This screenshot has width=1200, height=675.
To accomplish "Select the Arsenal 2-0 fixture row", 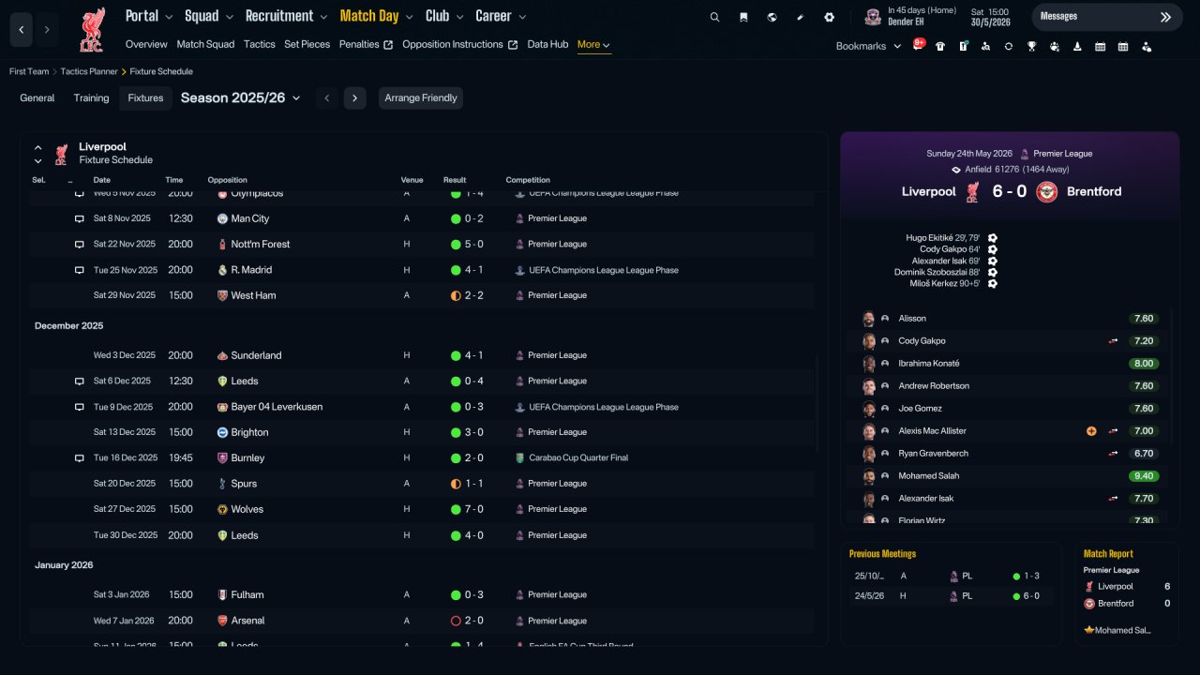I will (422, 621).
